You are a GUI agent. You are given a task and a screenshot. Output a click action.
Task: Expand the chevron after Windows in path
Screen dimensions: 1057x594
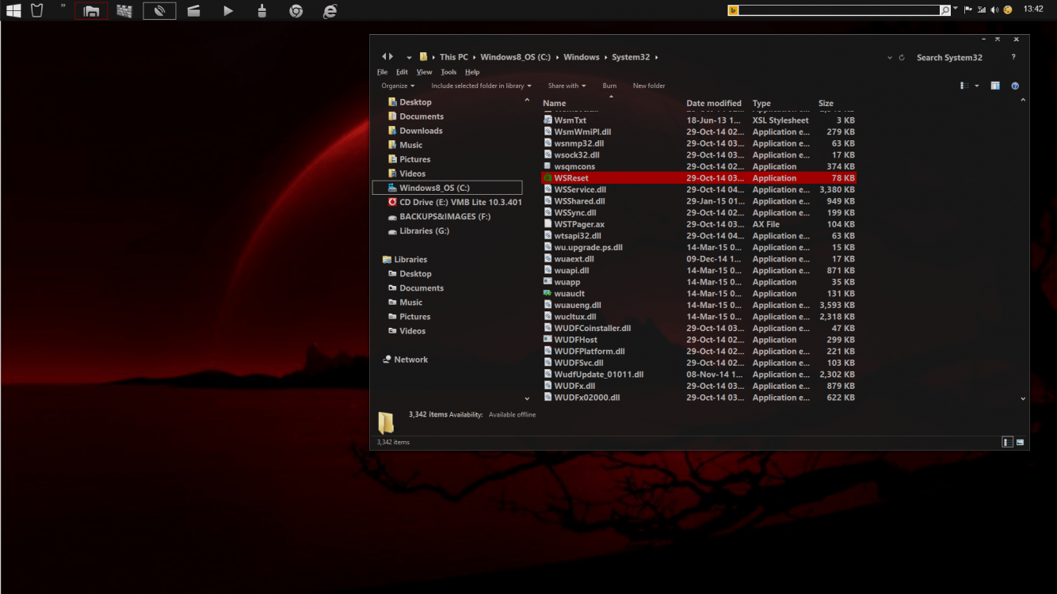tap(605, 57)
